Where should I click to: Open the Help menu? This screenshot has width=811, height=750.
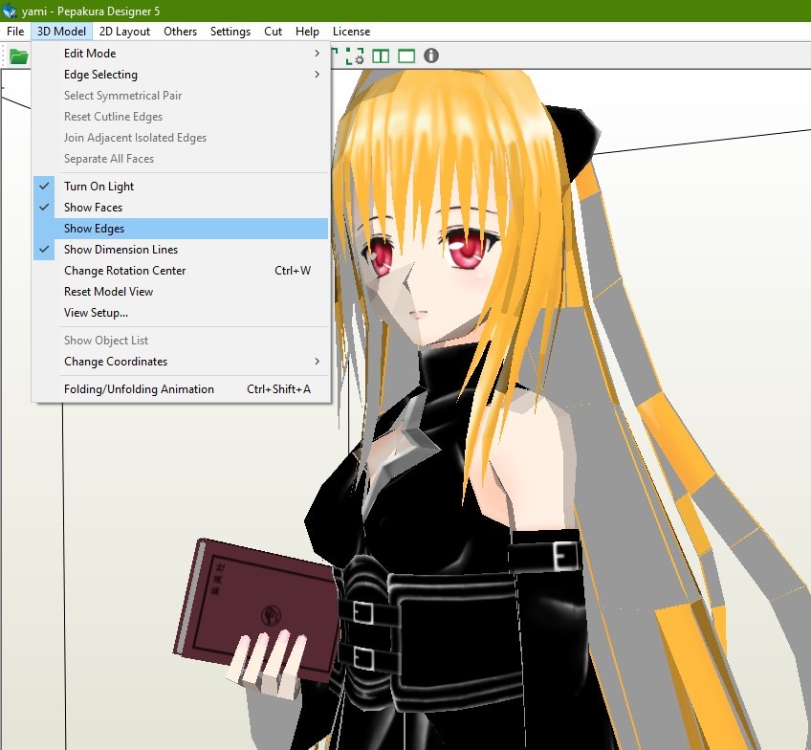pos(307,31)
